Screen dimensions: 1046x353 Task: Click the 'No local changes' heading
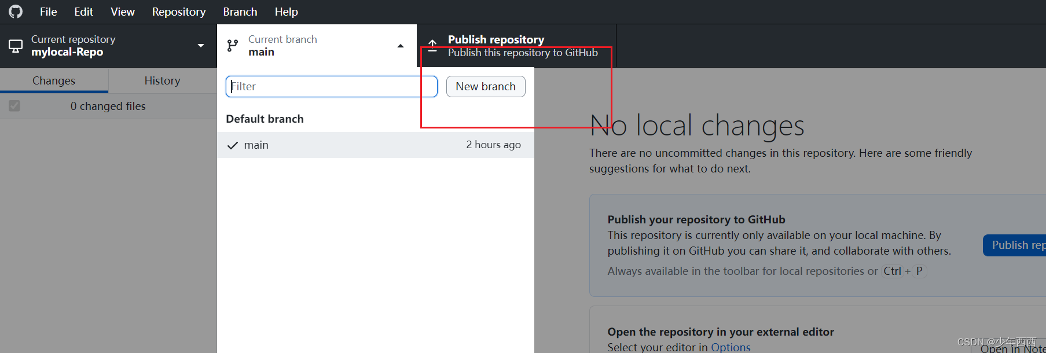697,126
